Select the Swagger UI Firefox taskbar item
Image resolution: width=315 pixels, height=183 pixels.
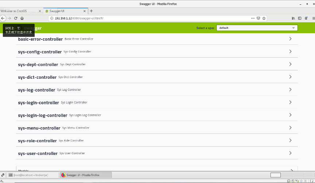(x=86, y=175)
